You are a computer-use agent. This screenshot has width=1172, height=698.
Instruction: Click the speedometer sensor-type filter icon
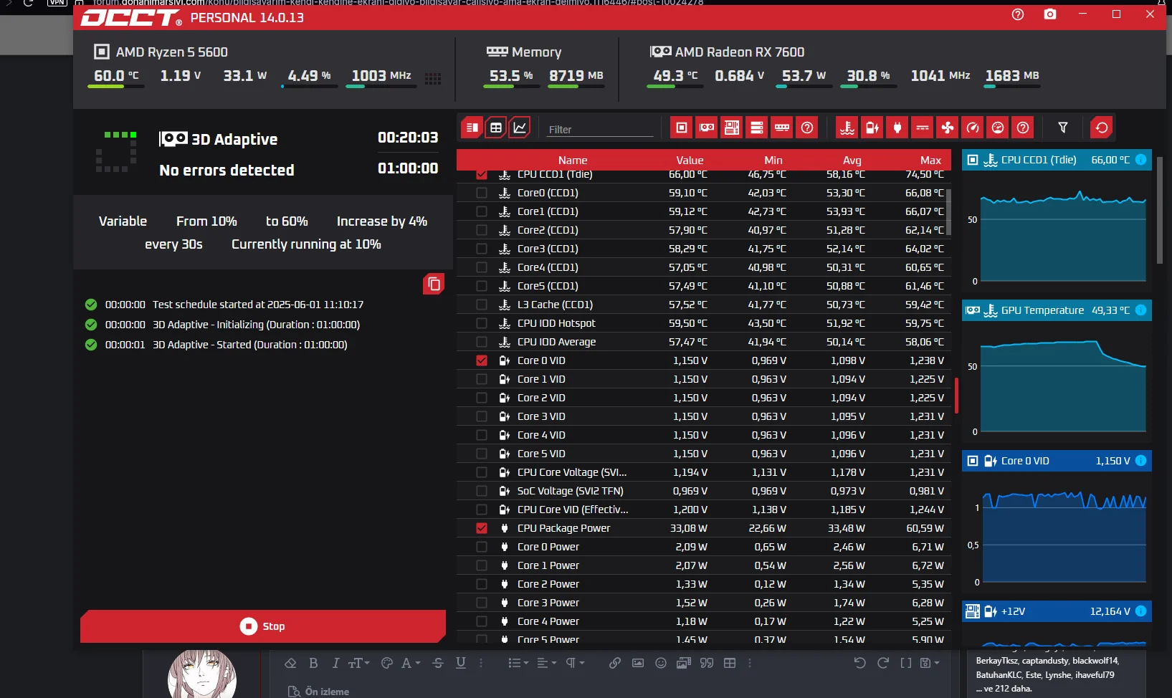point(973,128)
